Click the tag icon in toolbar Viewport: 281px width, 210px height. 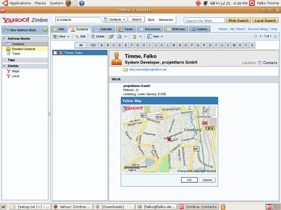(134, 36)
